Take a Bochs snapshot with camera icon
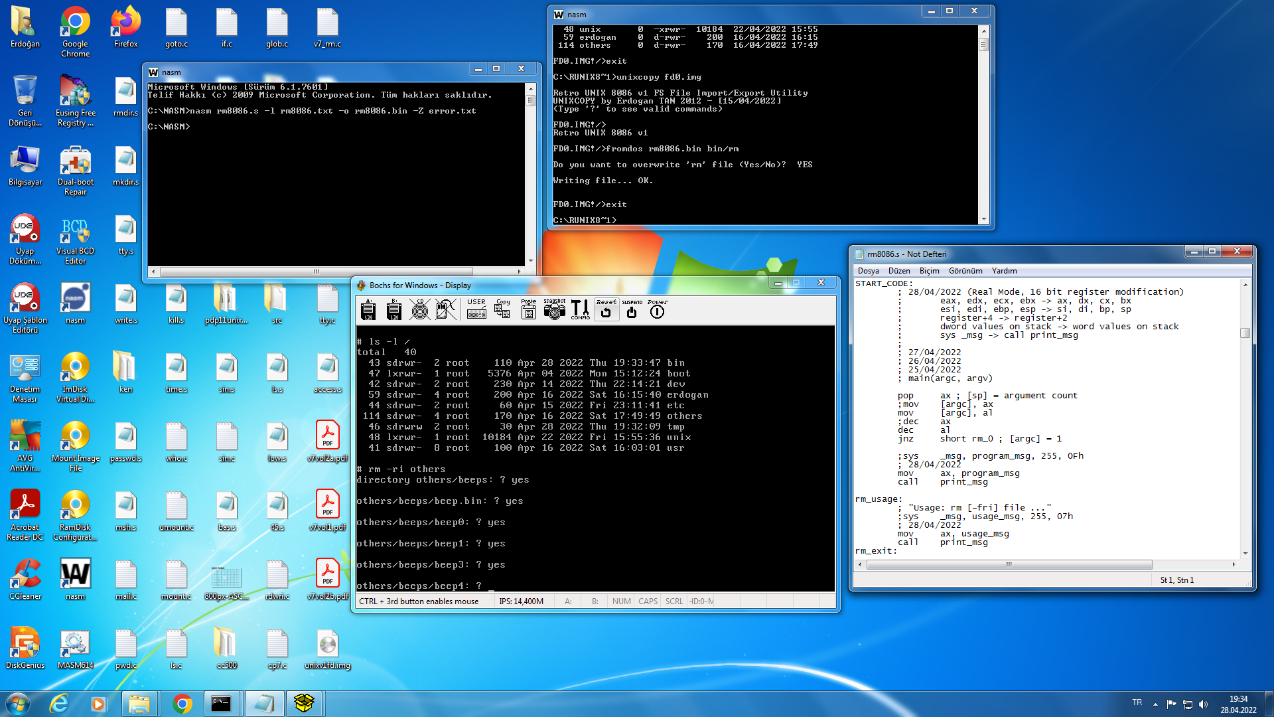The image size is (1274, 717). [x=554, y=309]
